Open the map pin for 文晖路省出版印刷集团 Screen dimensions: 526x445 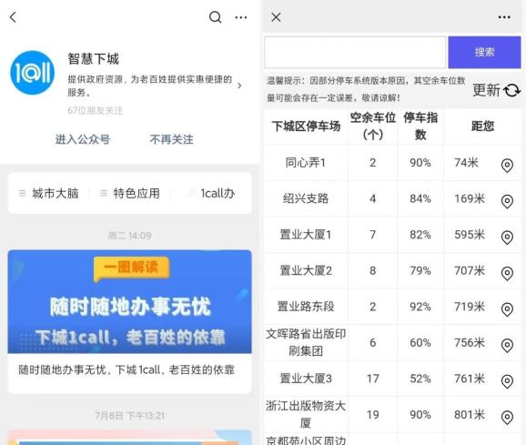pyautogui.click(x=507, y=346)
